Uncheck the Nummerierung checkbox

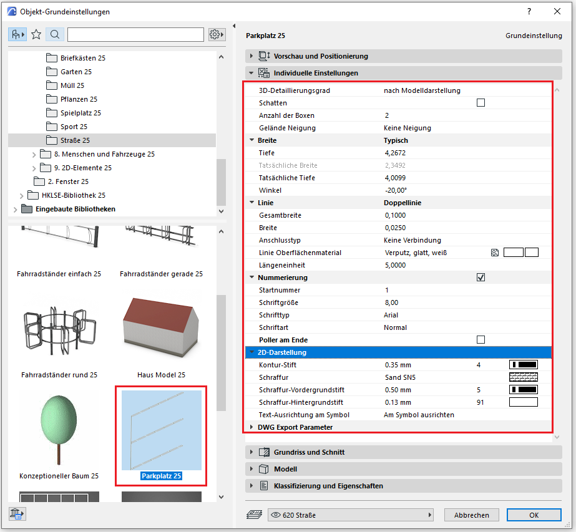[x=481, y=278]
